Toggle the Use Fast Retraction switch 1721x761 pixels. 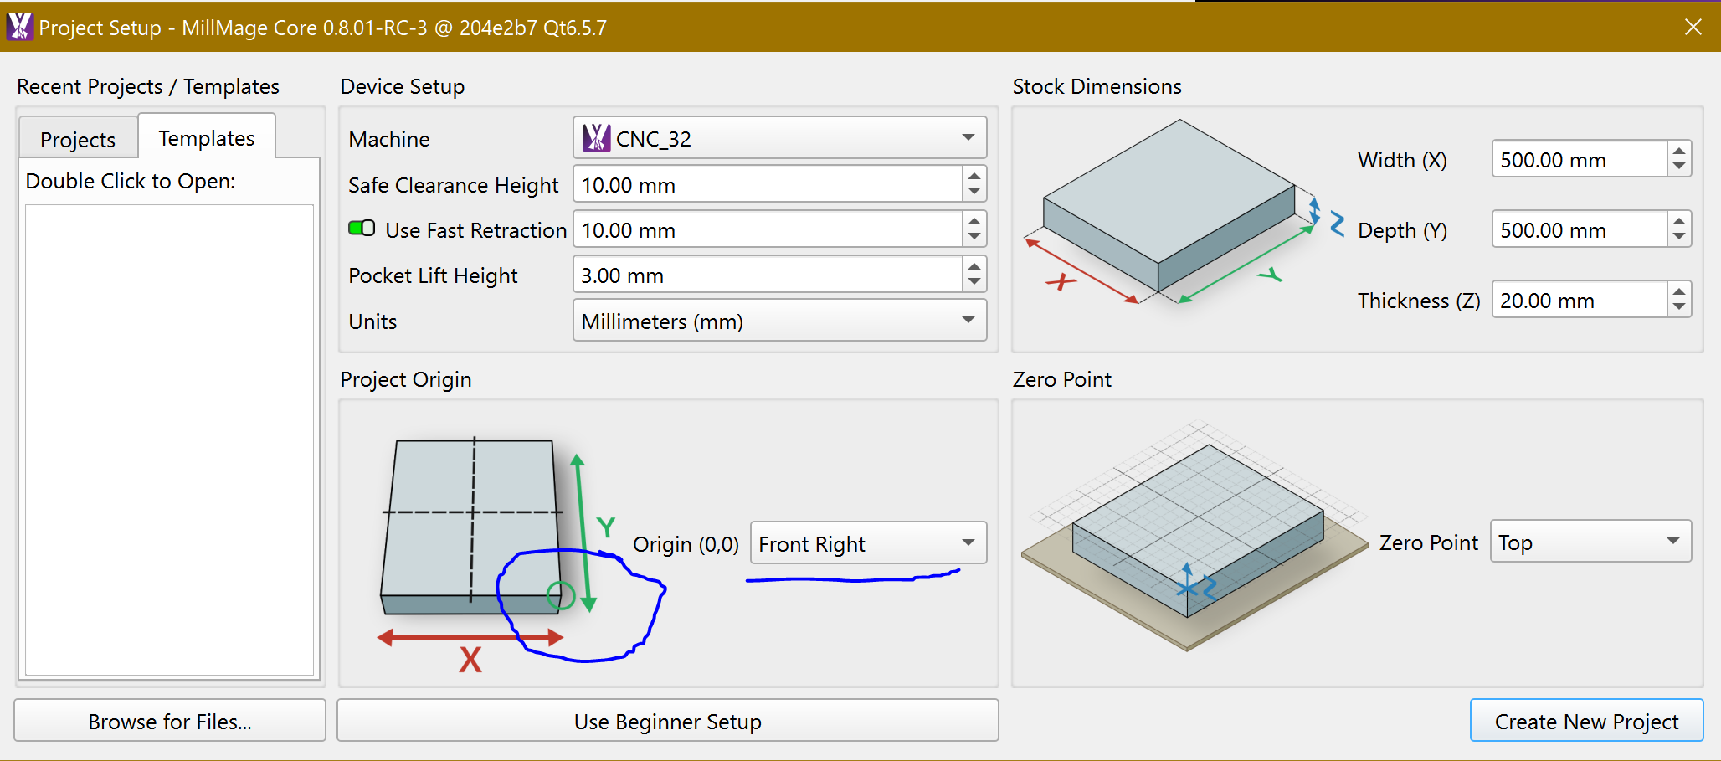[362, 229]
